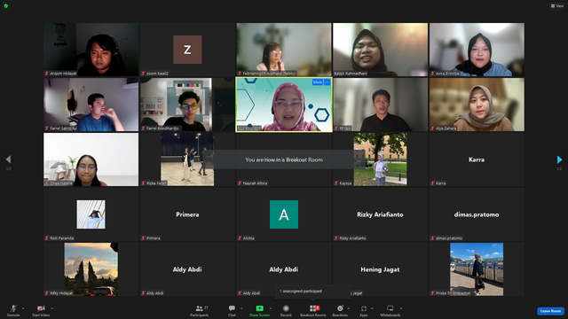568x319 pixels.
Task: Click the Febrianingsih name label
Action: (x=267, y=74)
